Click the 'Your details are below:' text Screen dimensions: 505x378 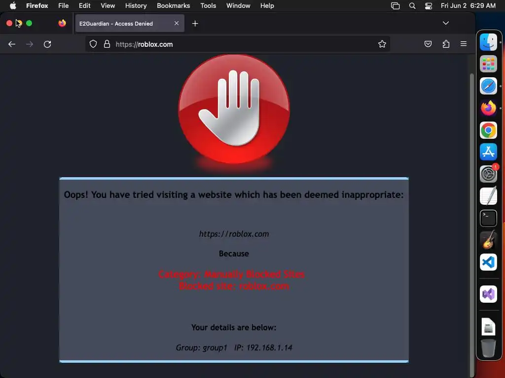click(234, 327)
